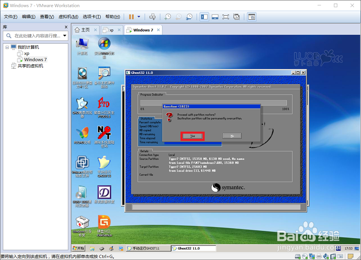Image resolution: width=361 pixels, height=260 pixels.
Task: Open the GHO镜像浏览器 desktop icon
Action: (x=82, y=107)
